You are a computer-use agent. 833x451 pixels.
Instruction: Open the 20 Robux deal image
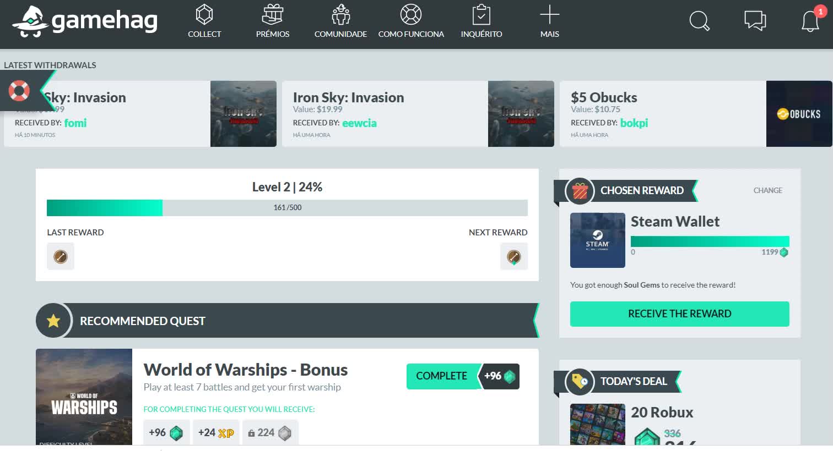coord(598,424)
